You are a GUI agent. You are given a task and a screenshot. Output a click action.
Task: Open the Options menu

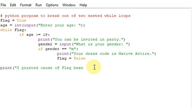[52, 5]
